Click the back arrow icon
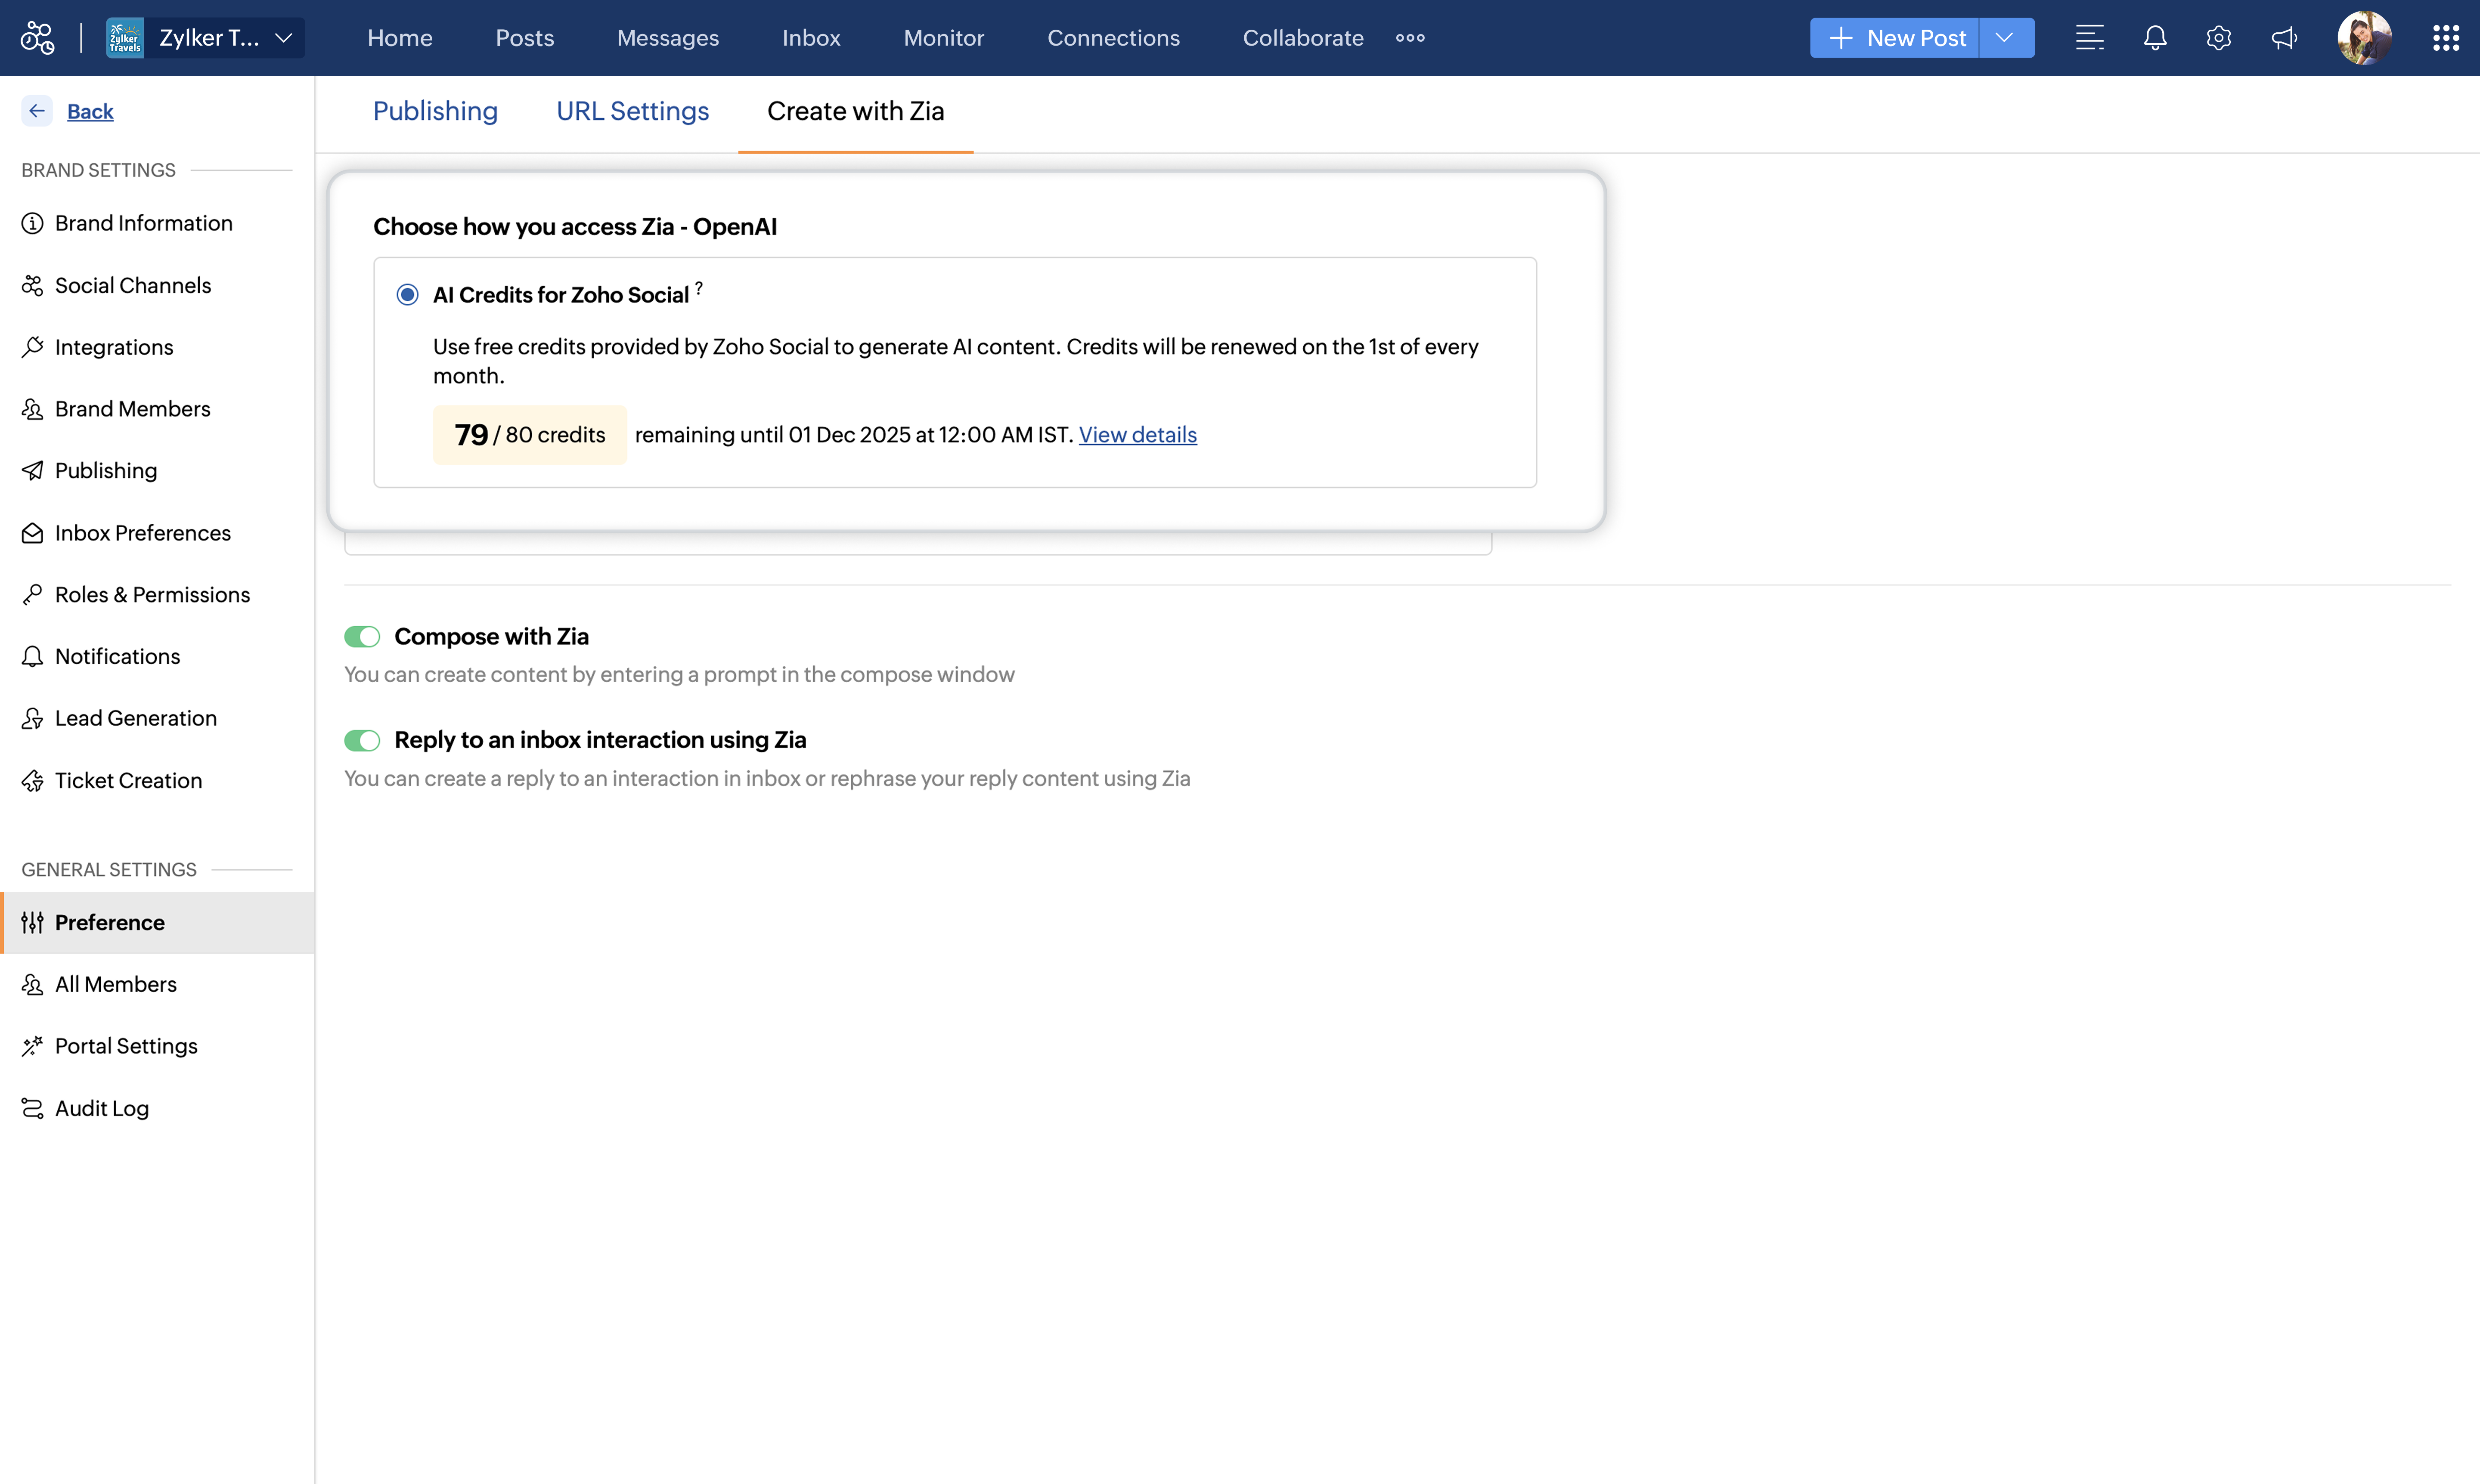This screenshot has width=2480, height=1484. [x=37, y=111]
